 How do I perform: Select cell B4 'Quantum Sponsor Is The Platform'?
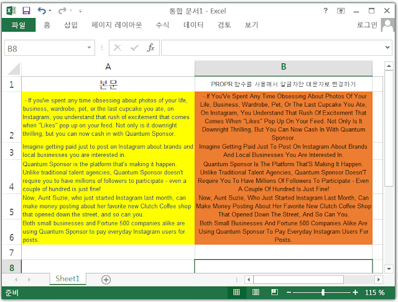(284, 177)
